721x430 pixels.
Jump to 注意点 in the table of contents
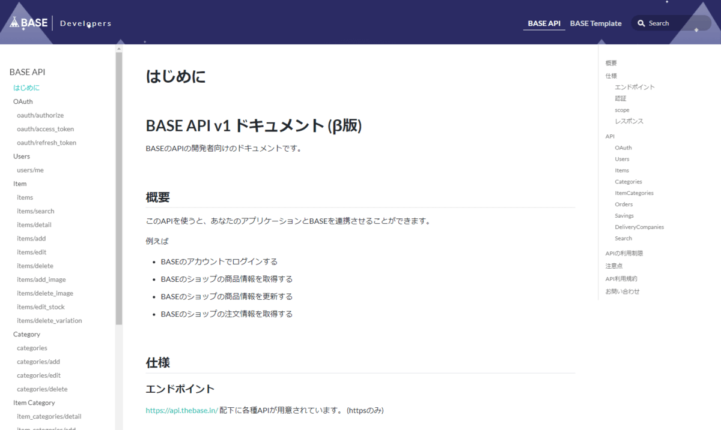tap(614, 266)
